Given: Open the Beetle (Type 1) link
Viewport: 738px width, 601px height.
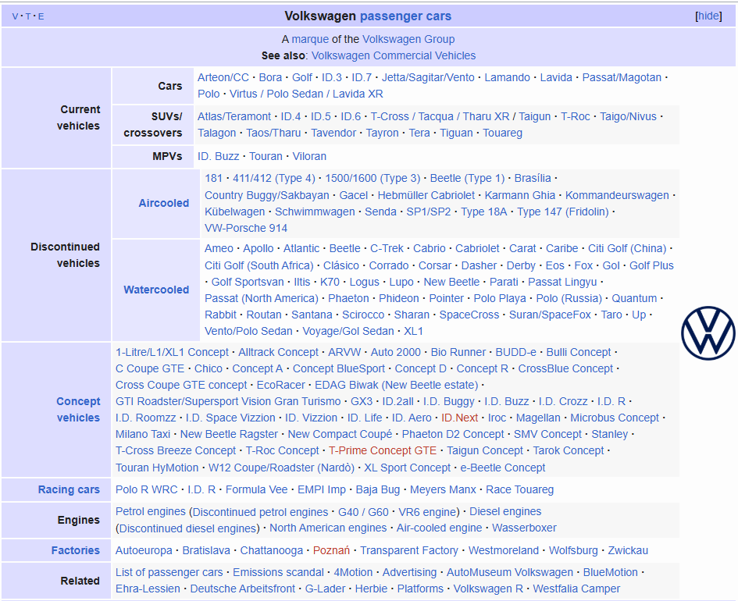Looking at the screenshot, I should 467,178.
